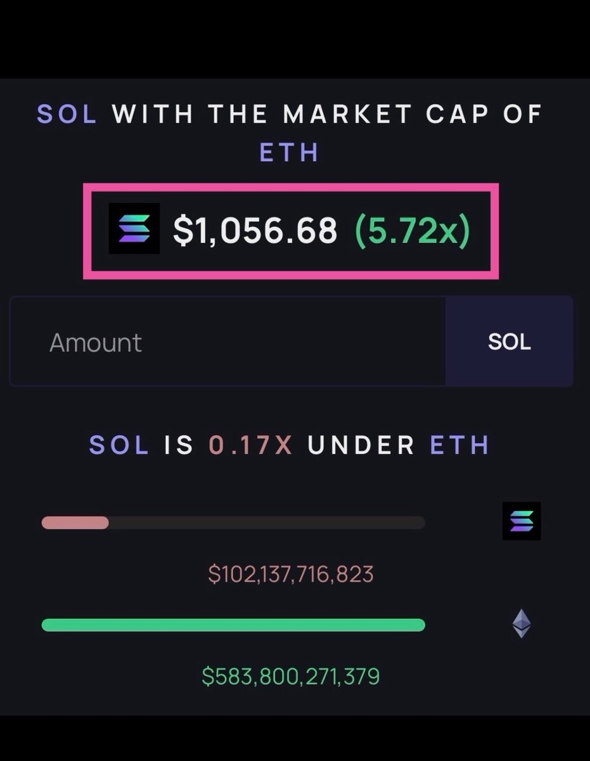Click the SOL currency button beside Amount
This screenshot has width=590, height=761.
pos(510,341)
